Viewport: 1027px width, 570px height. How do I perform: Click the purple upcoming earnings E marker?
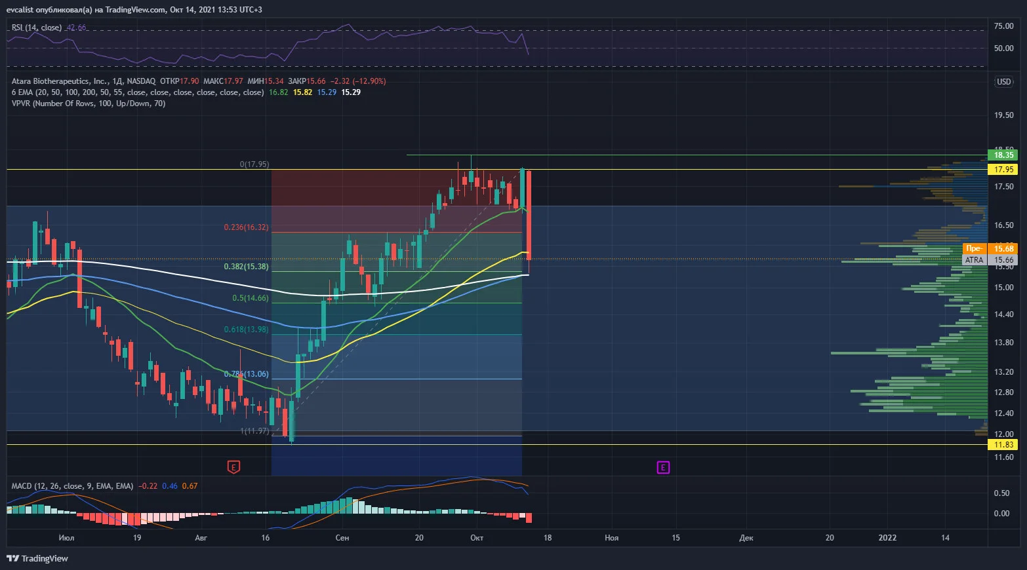[x=663, y=467]
